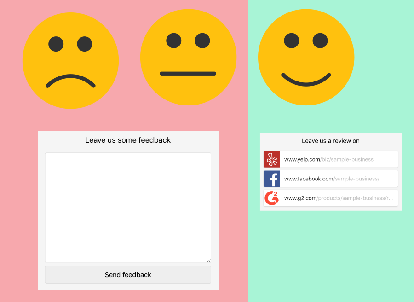Image resolution: width=414 pixels, height=302 pixels.
Task: Open the www.facebook.com review link
Action: pos(338,179)
